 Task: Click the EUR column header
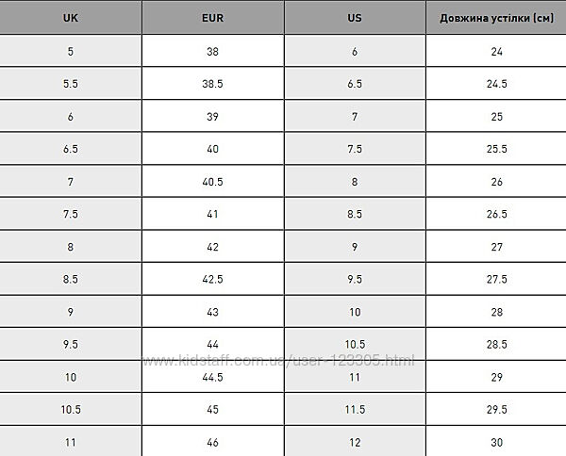coord(212,18)
